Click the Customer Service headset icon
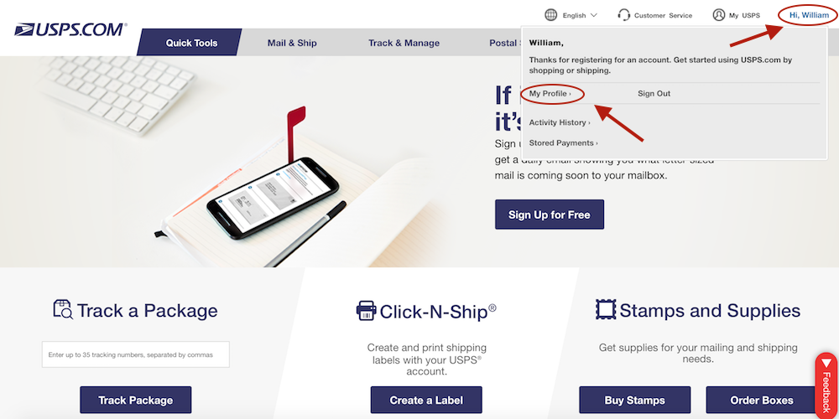Image resolution: width=839 pixels, height=419 pixels. (624, 15)
